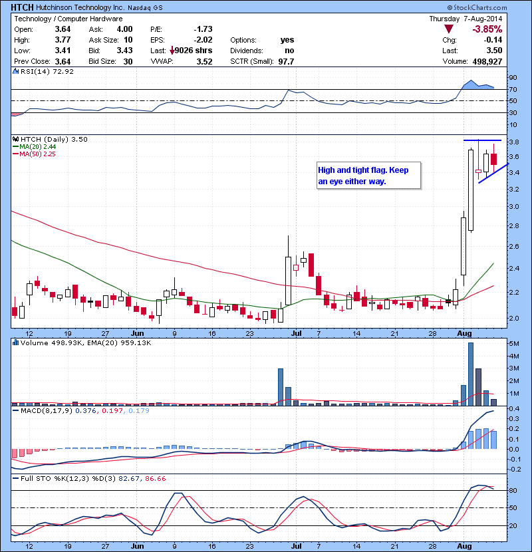The width and height of the screenshot is (532, 552).
Task: Select the HTCH ticker symbol in the header
Action: (x=22, y=7)
